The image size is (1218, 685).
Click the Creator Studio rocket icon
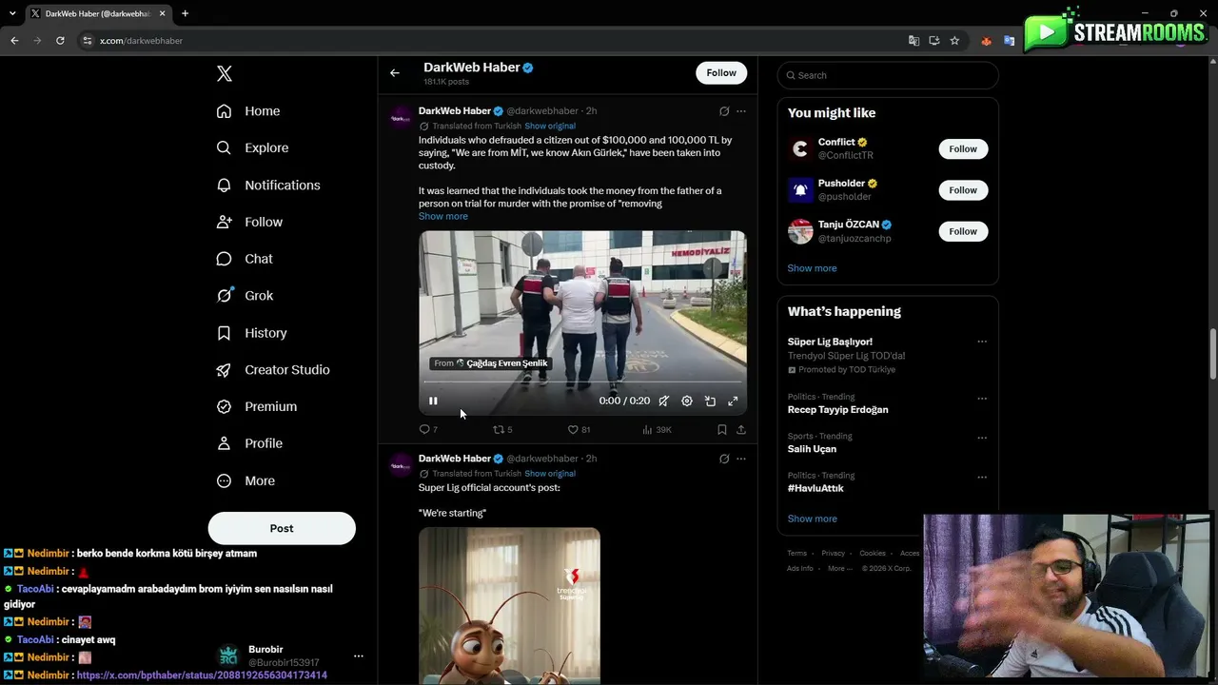click(x=224, y=370)
